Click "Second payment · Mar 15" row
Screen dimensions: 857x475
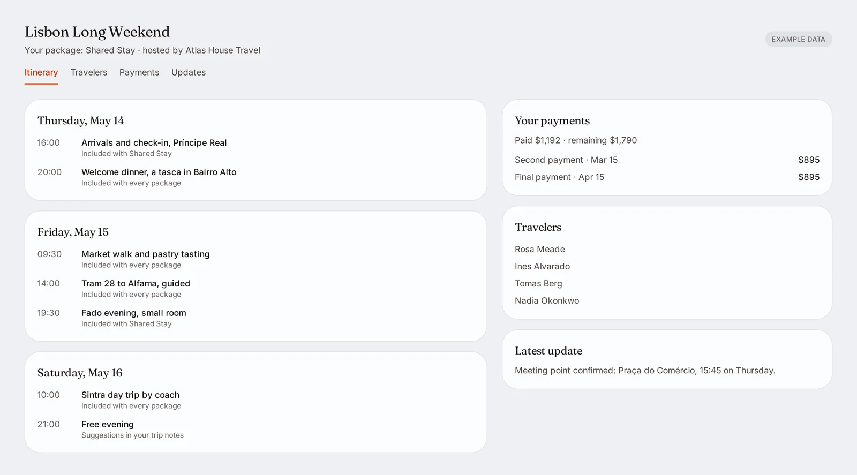pyautogui.click(x=667, y=160)
